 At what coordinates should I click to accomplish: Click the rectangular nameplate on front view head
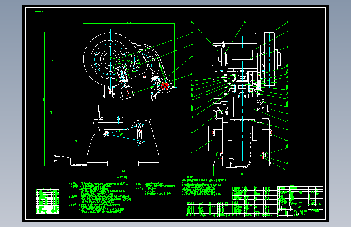point(242,55)
